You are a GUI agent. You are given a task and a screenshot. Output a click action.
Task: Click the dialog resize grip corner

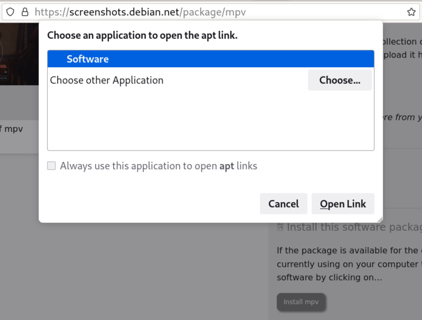[380, 220]
